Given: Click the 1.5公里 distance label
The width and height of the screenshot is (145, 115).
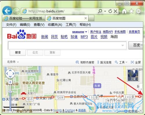Looking at the screenshot, I should coord(93,98).
